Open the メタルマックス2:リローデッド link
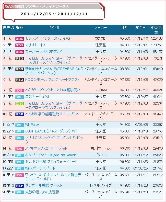Screen dimensions: 166x202 tap(46, 148)
